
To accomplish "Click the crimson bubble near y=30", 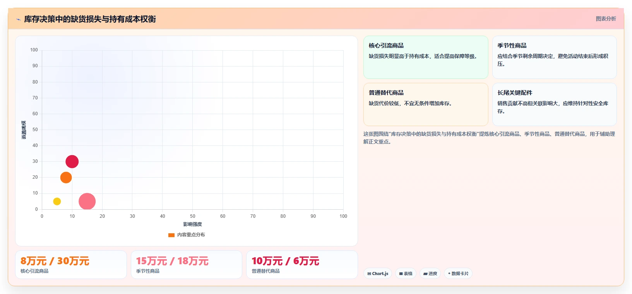I will click(72, 161).
